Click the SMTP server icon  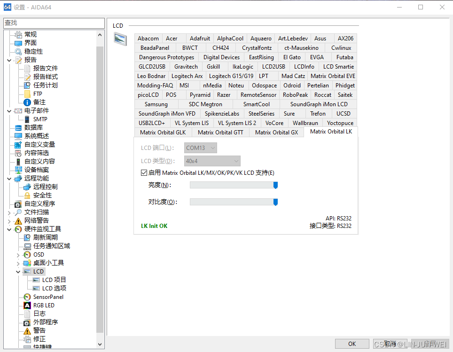pyautogui.click(x=27, y=119)
